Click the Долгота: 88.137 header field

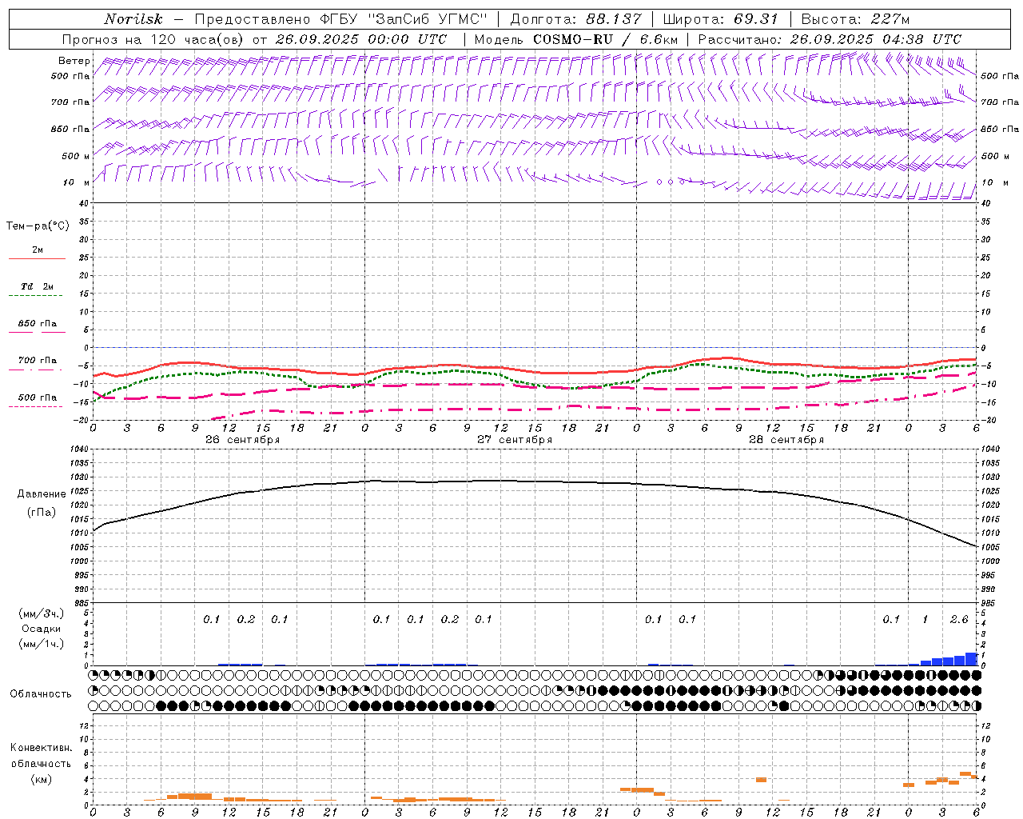pyautogui.click(x=575, y=19)
